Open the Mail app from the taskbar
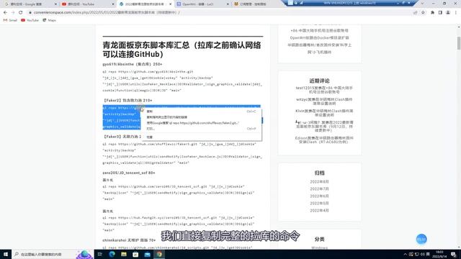This screenshot has width=461, height=259. [147, 254]
